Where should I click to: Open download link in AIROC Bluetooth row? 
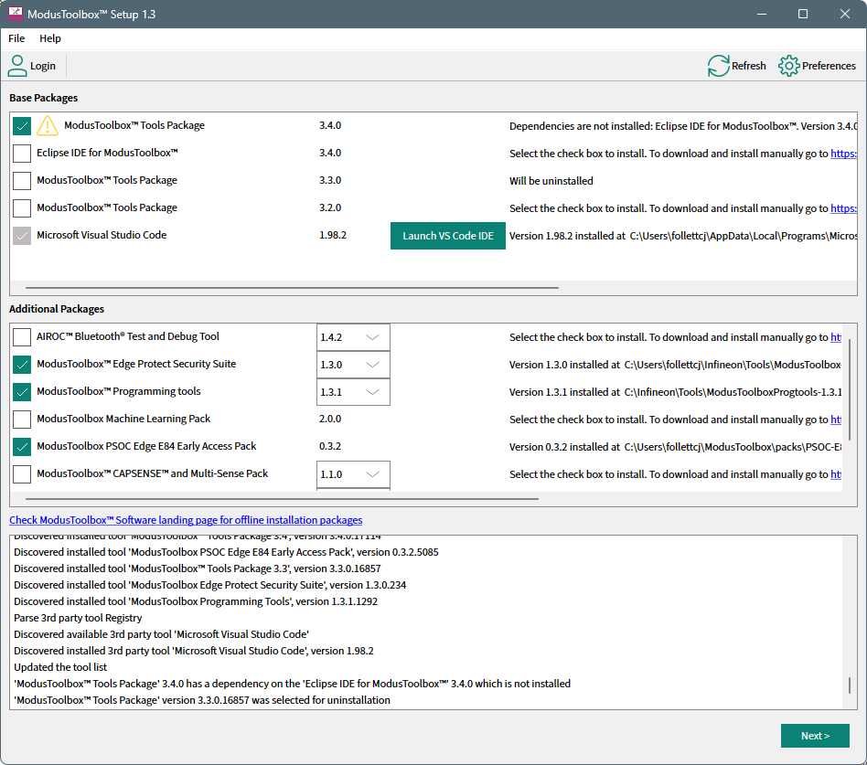[x=836, y=337]
